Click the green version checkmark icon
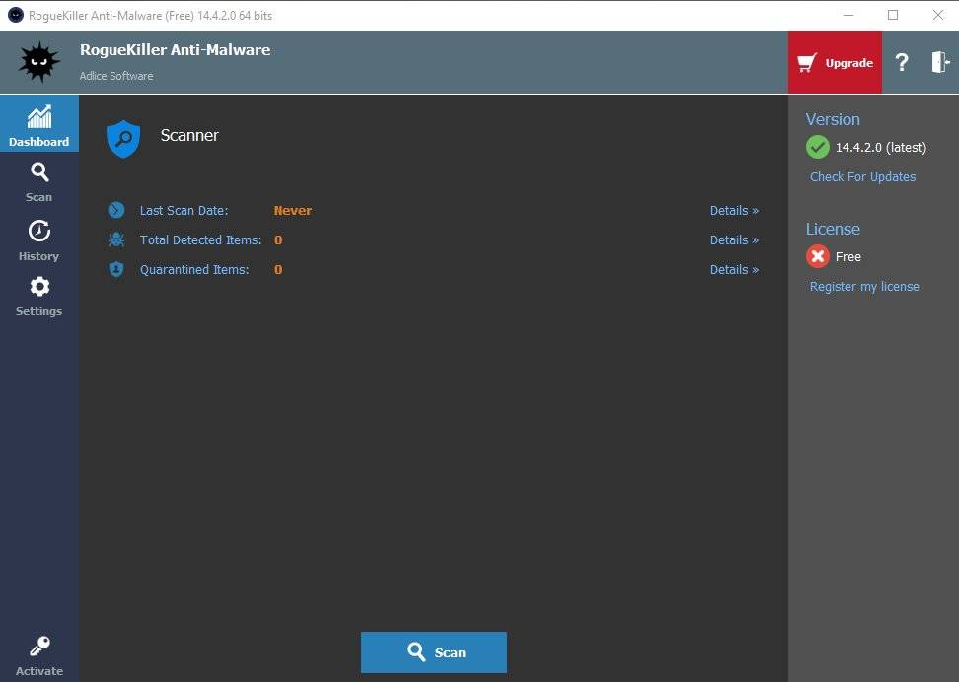Viewport: 959px width, 682px height. (x=817, y=147)
